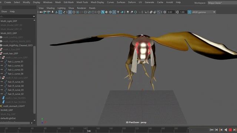This screenshot has height=133, width=237.
Task: Collapse the moth_R_hair_curv_GRP tree node
Action: pos(1,78)
